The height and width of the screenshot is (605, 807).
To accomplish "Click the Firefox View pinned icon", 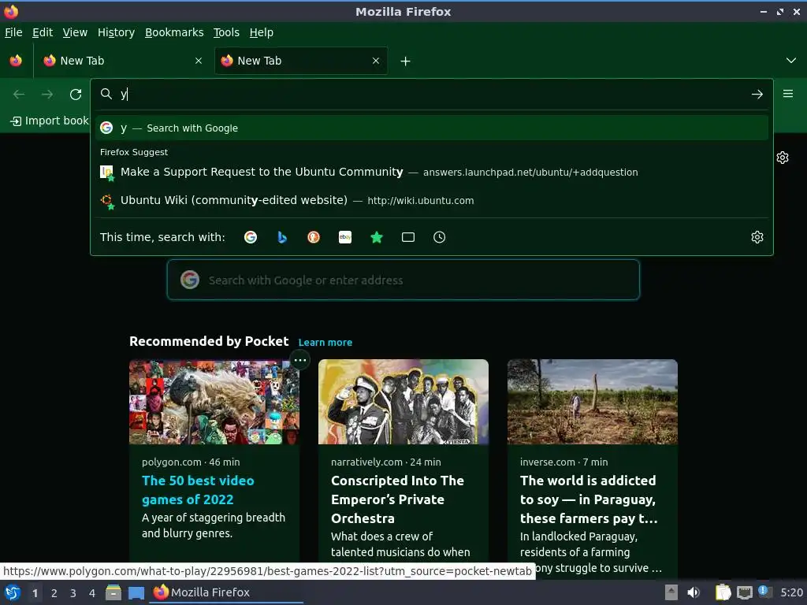I will pos(16,61).
